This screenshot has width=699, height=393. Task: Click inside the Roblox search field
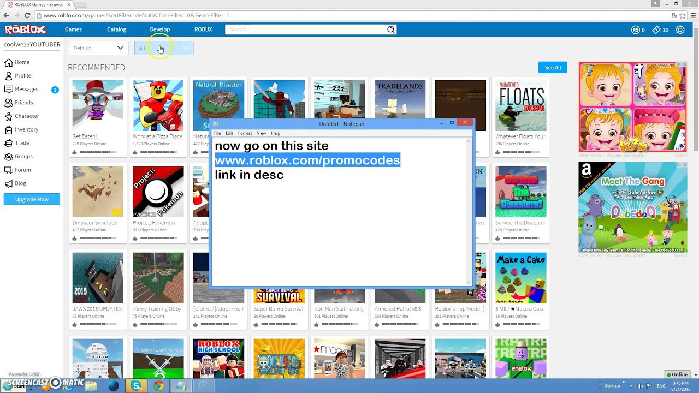pos(306,29)
